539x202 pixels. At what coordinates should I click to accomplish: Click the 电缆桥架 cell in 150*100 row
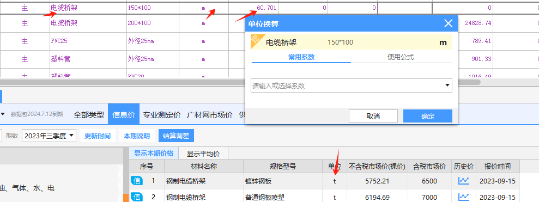(88, 8)
